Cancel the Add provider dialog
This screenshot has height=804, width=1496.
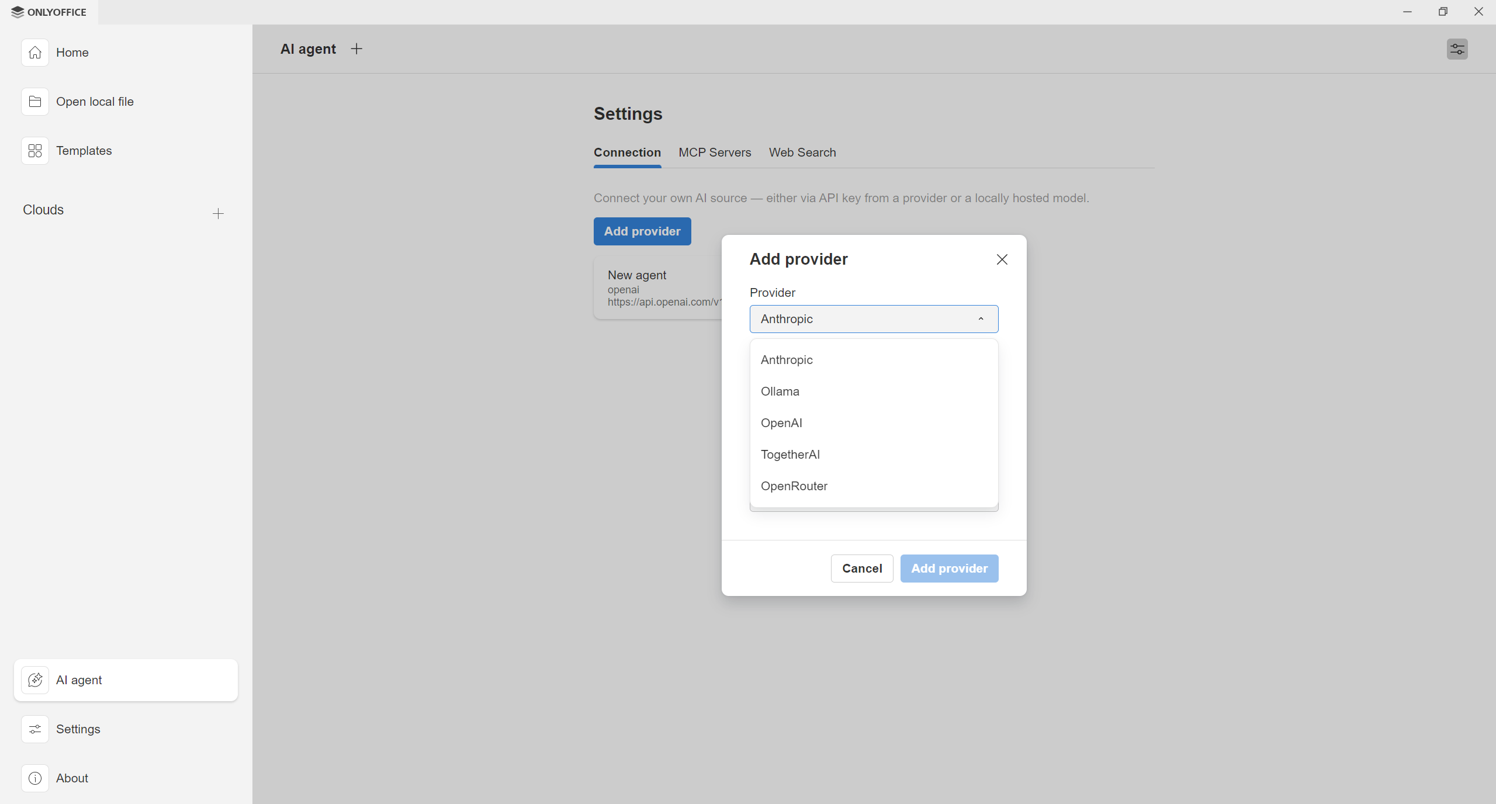coord(861,568)
